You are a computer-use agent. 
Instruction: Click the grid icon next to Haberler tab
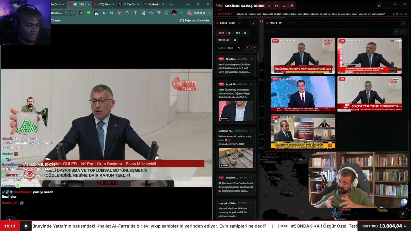point(235,40)
